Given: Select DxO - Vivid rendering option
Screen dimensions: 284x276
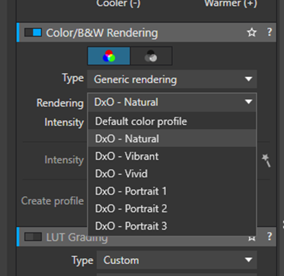Looking at the screenshot, I should pos(172,174).
